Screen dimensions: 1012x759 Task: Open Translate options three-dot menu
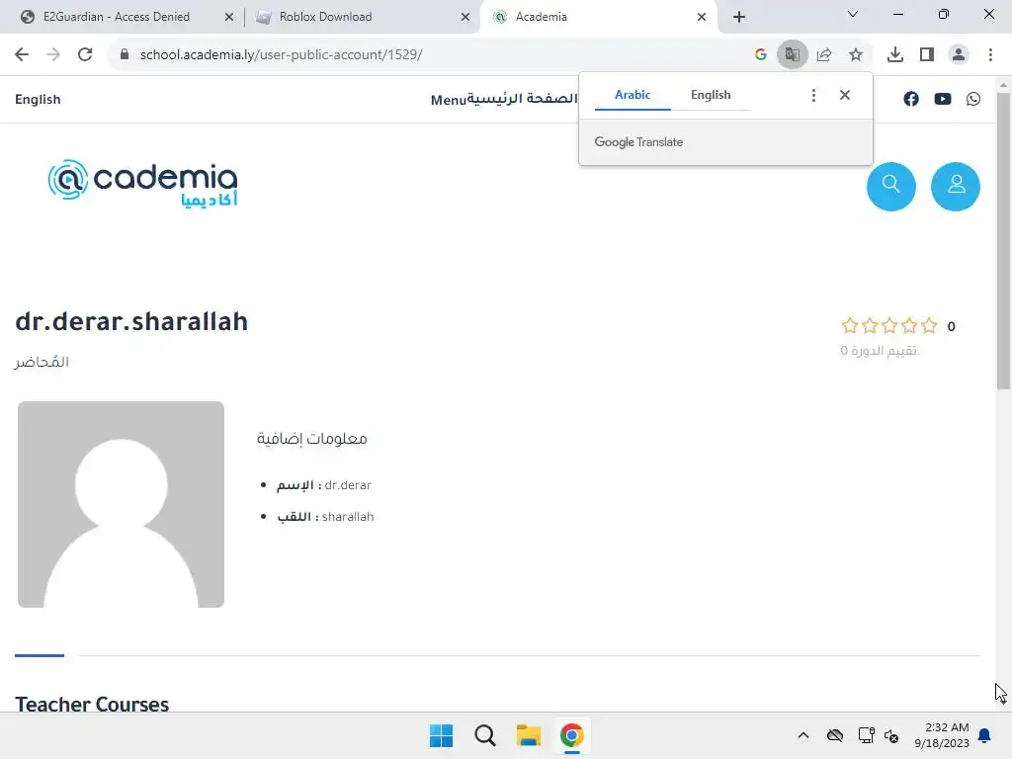coord(813,95)
